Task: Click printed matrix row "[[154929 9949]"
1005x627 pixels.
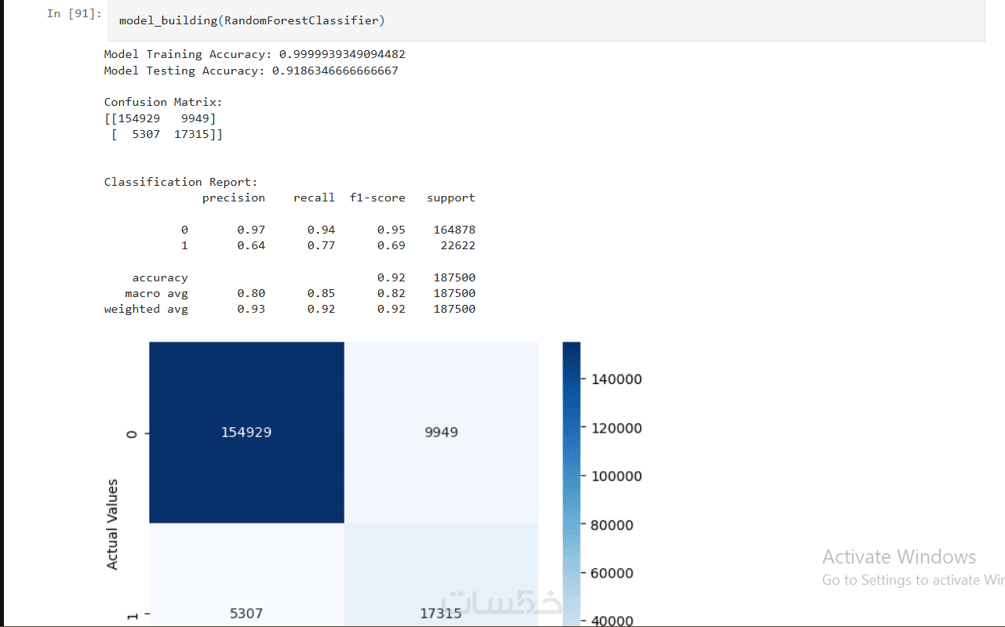Action: [160, 118]
